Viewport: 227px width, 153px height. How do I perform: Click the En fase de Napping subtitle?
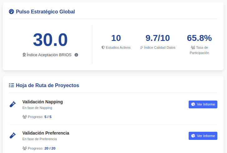tap(37, 108)
